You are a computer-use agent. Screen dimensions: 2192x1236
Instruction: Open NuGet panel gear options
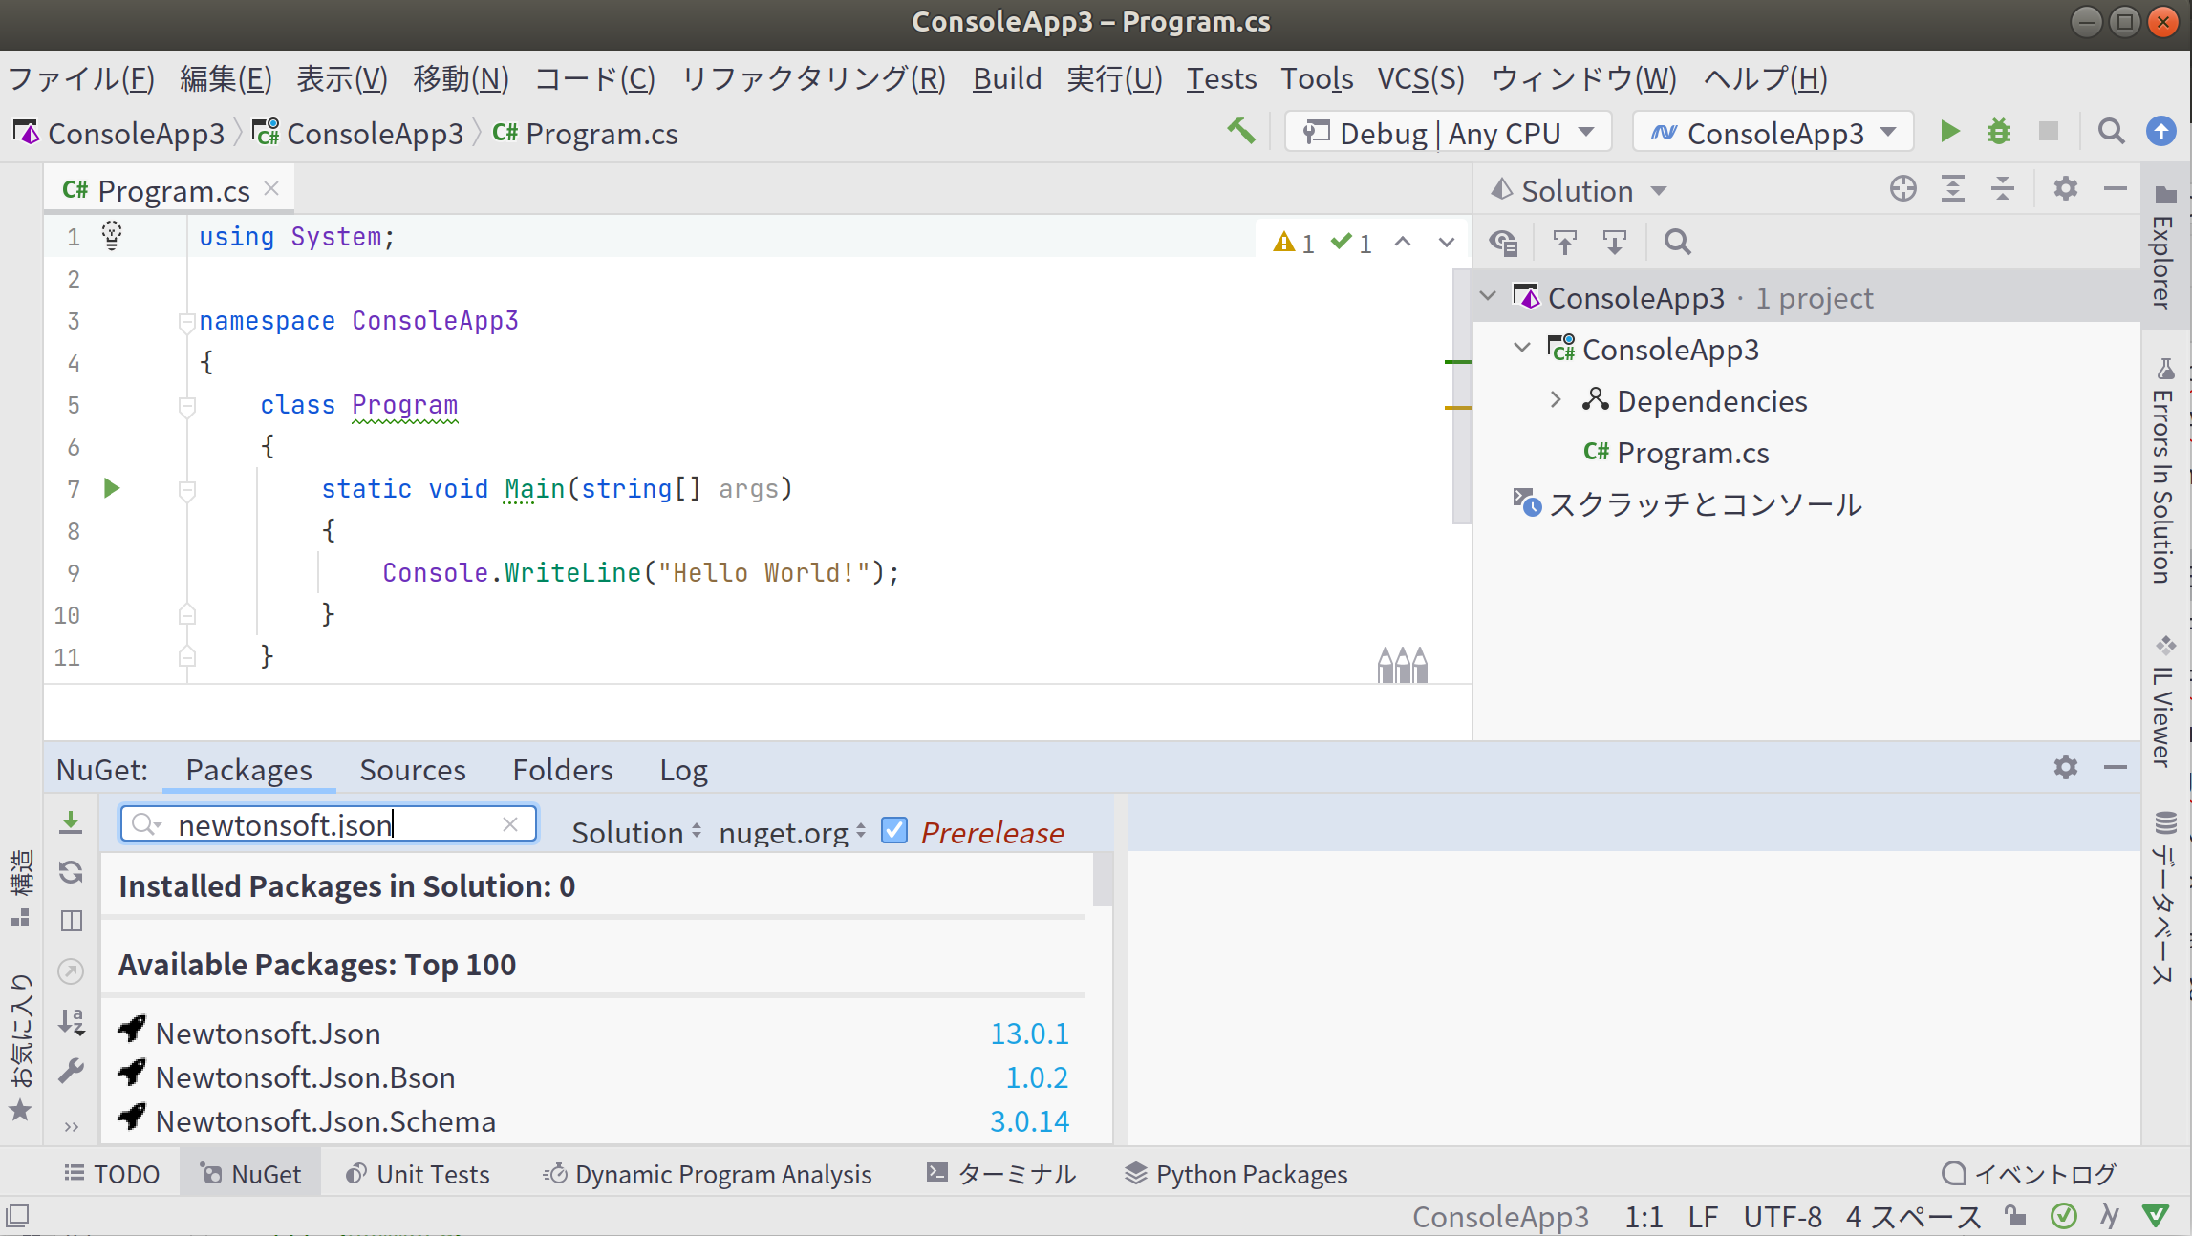point(2066,767)
